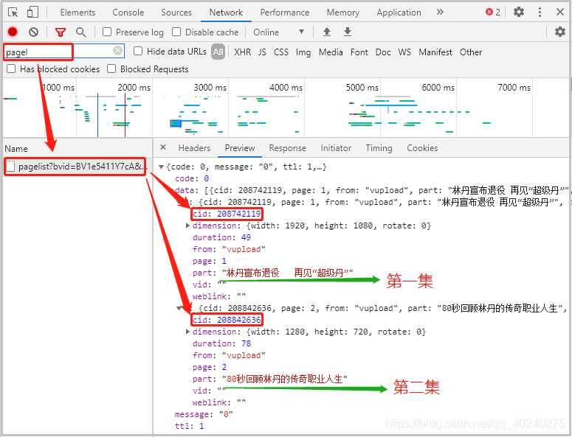Filter requests by Font
The image size is (572, 437).
pyautogui.click(x=359, y=52)
